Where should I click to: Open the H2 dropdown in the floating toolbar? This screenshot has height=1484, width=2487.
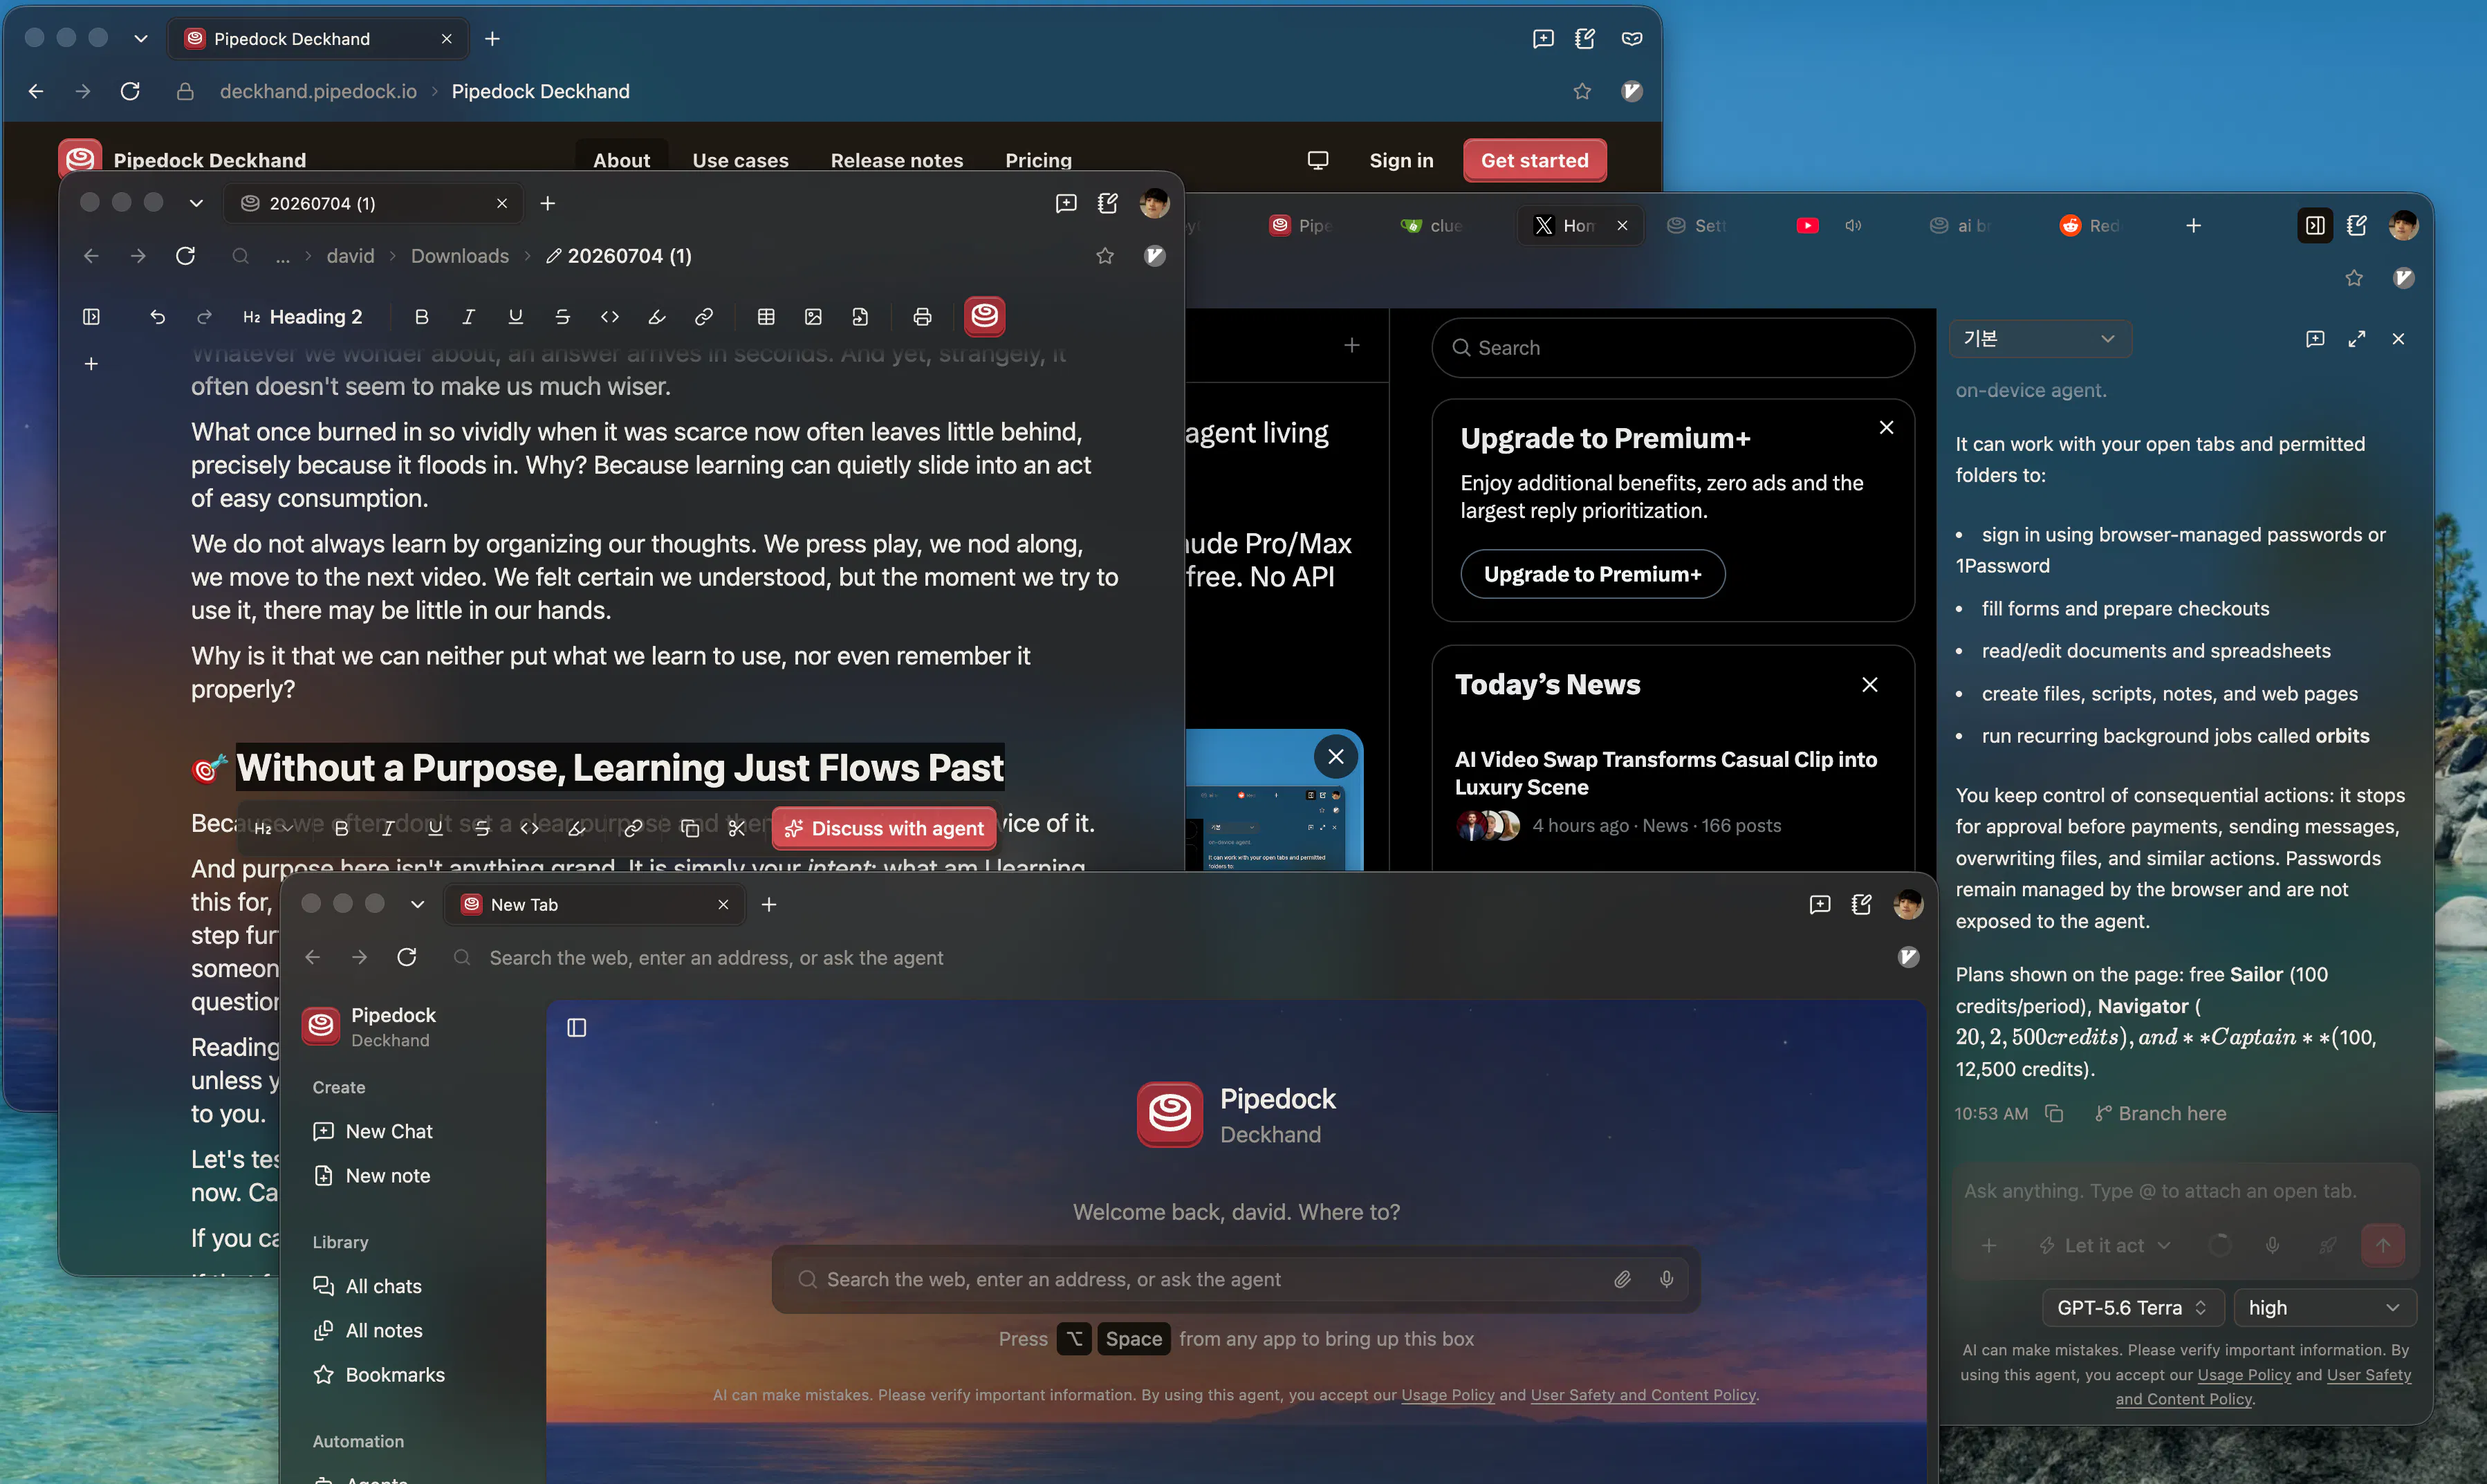coord(273,828)
